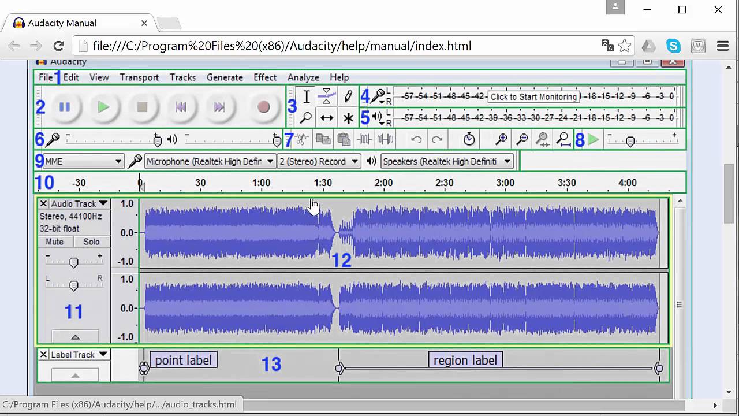Open the Analyze menu
Screen dimensions: 739x416
pyautogui.click(x=303, y=77)
